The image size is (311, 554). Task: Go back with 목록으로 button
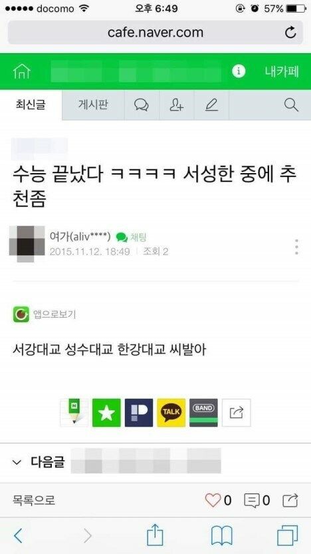coord(34,500)
